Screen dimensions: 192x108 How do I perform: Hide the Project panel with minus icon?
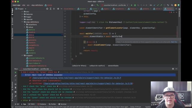click(x=61, y=9)
